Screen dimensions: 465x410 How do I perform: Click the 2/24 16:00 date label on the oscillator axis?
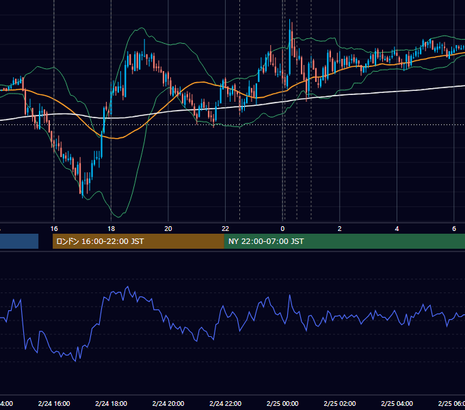tap(54, 403)
